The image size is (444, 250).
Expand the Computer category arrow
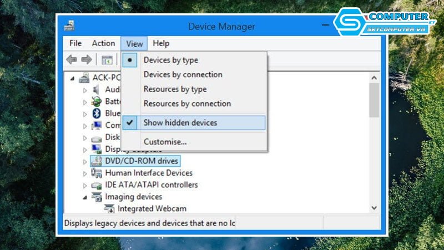[85, 126]
